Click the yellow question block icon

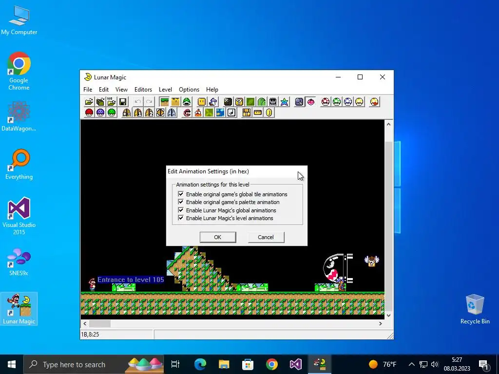coord(239,102)
